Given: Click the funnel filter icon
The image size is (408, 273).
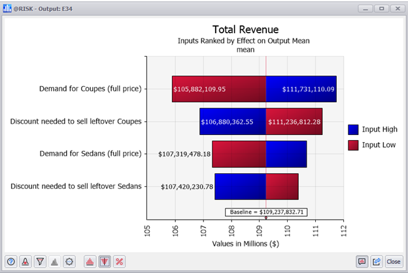Looking at the screenshot, I should [40, 261].
